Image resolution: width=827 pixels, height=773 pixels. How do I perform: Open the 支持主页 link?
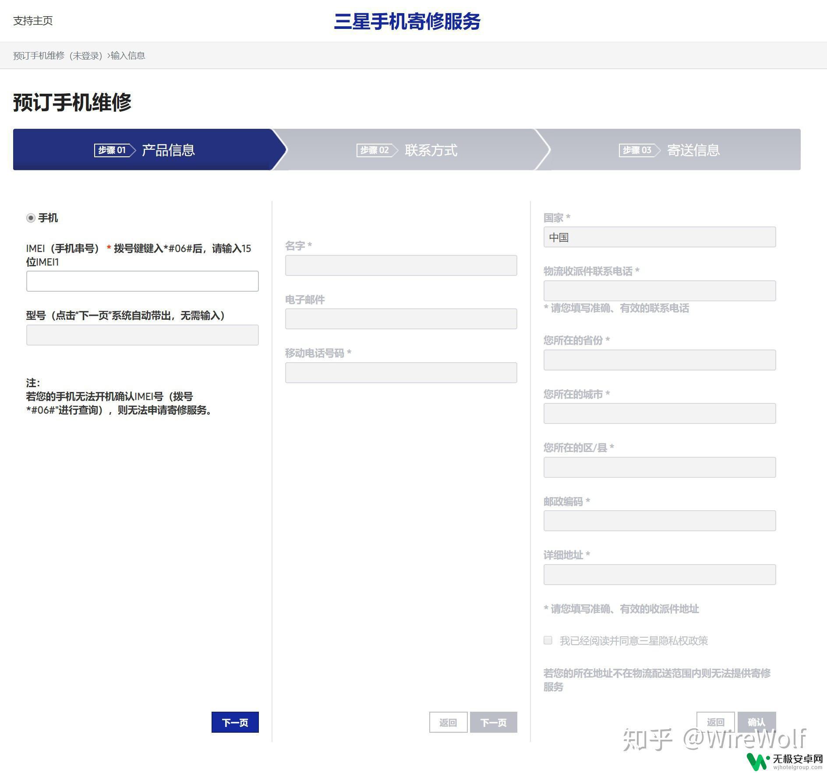click(x=33, y=21)
